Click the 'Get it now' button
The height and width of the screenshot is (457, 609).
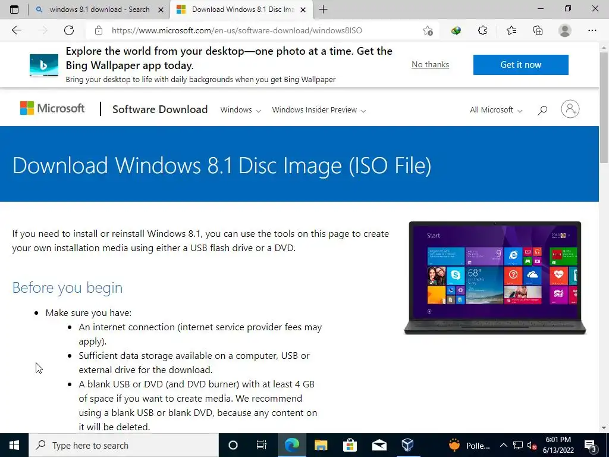(520, 64)
